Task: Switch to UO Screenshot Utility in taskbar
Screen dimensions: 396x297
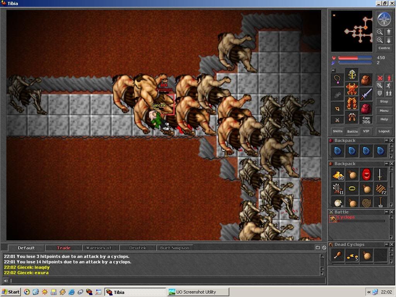Action: click(x=198, y=292)
